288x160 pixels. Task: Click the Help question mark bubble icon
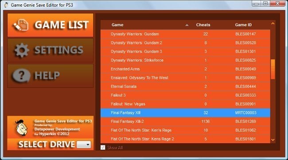pyautogui.click(x=21, y=75)
